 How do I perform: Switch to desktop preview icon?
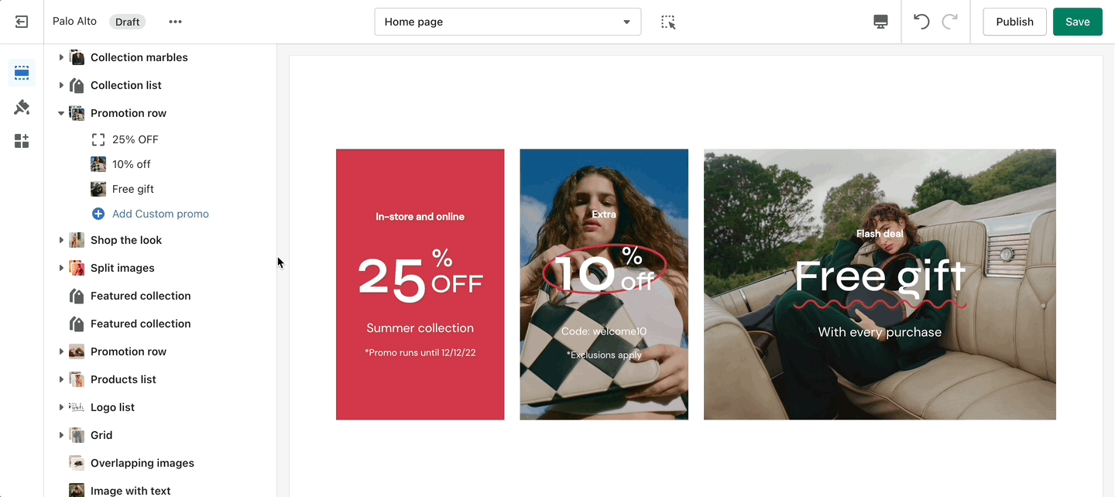pyautogui.click(x=880, y=22)
